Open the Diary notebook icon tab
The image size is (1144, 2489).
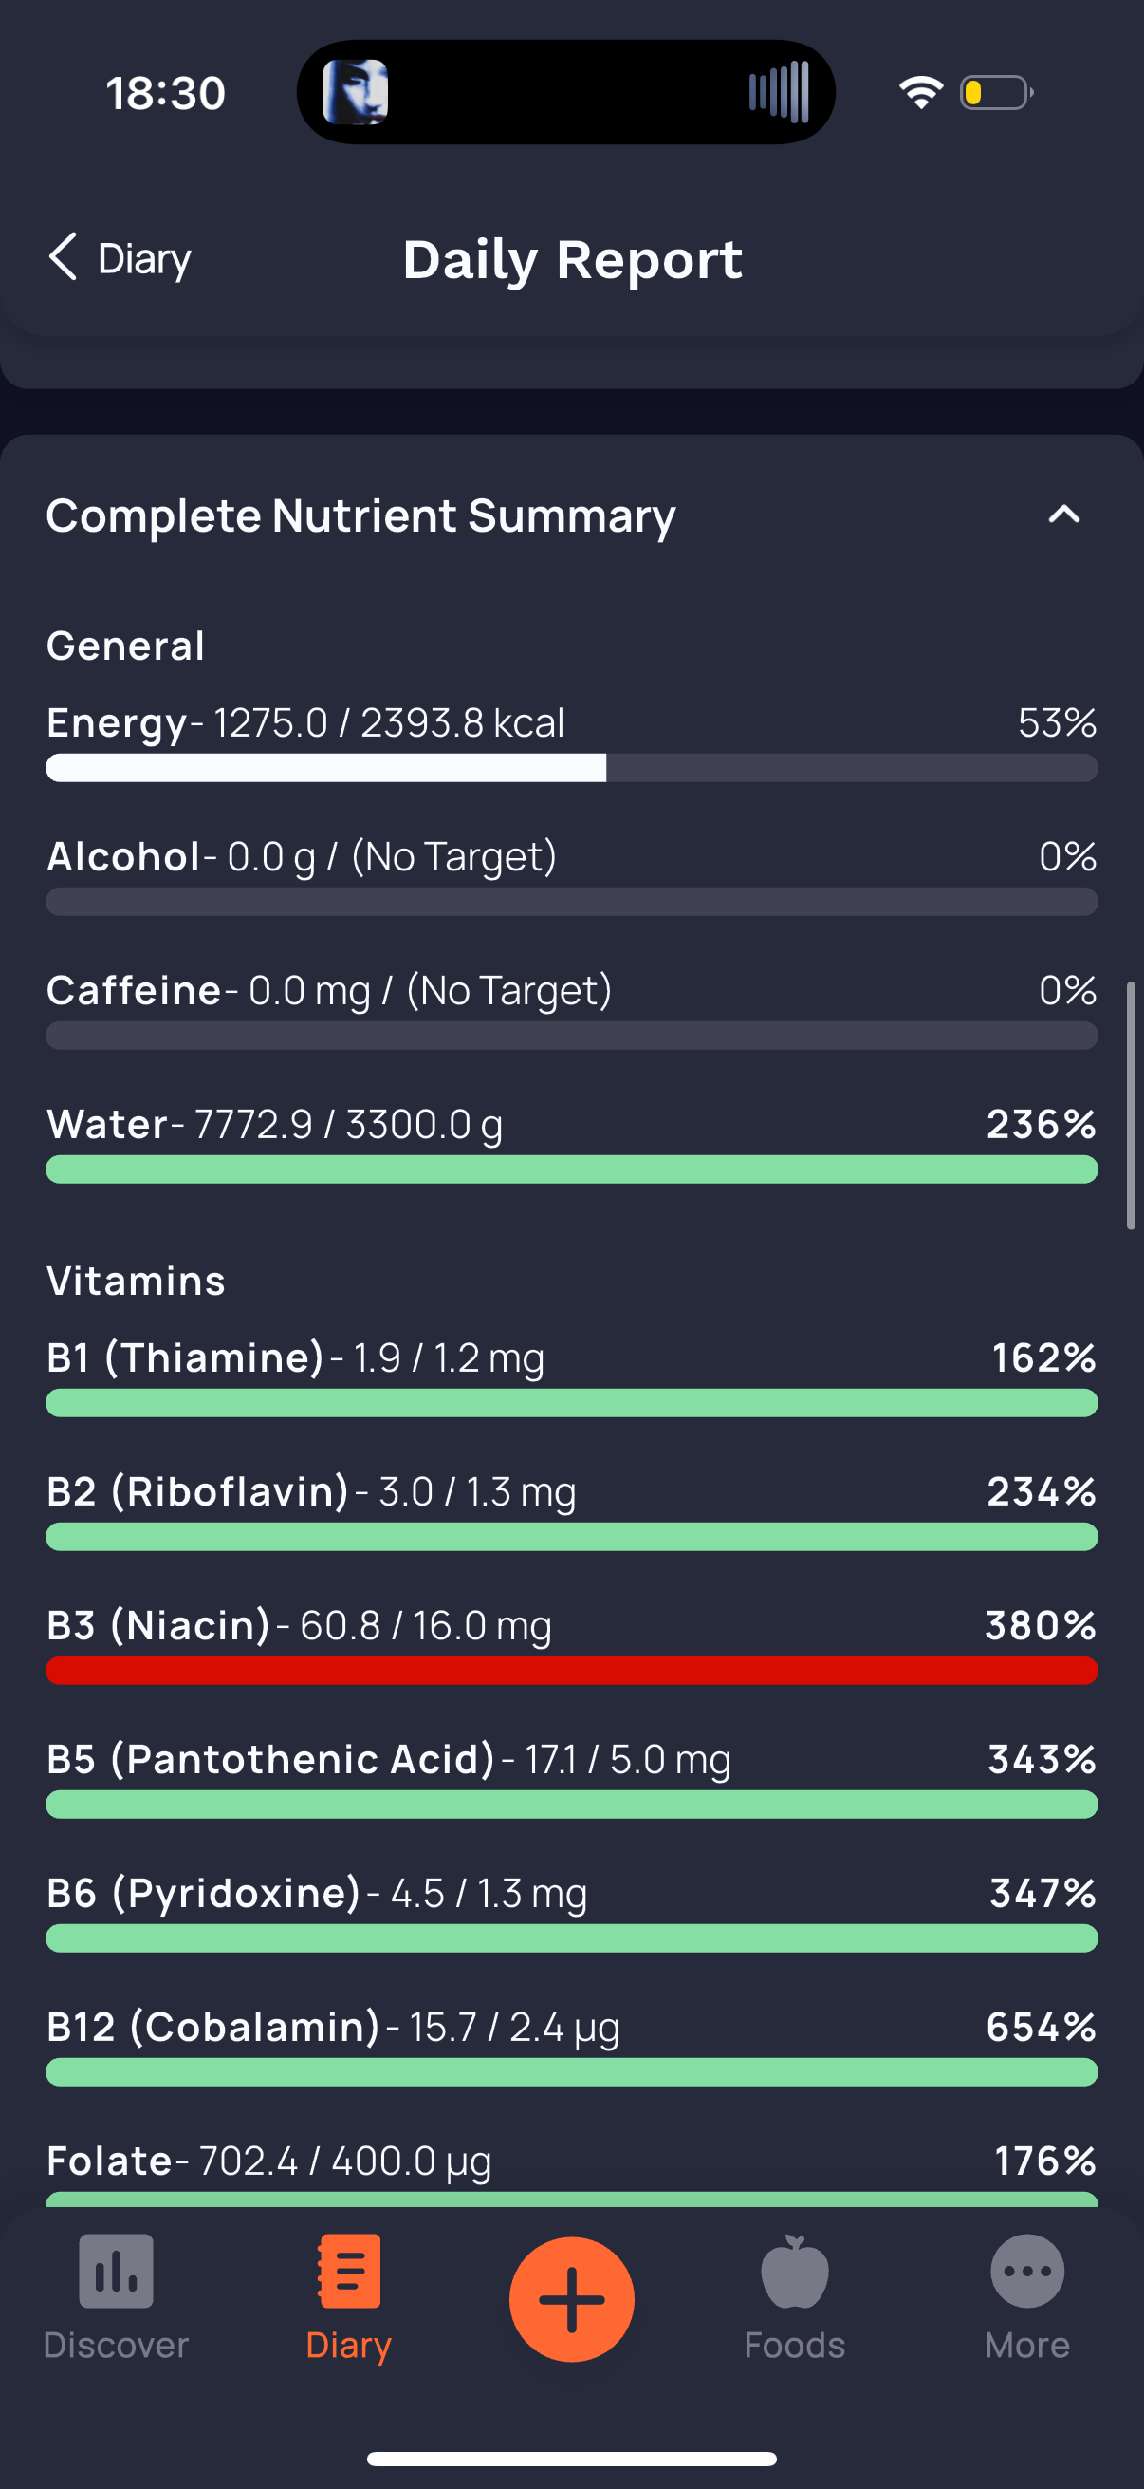(348, 2271)
